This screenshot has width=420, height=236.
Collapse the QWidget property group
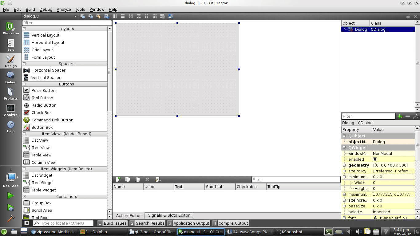[344, 147]
